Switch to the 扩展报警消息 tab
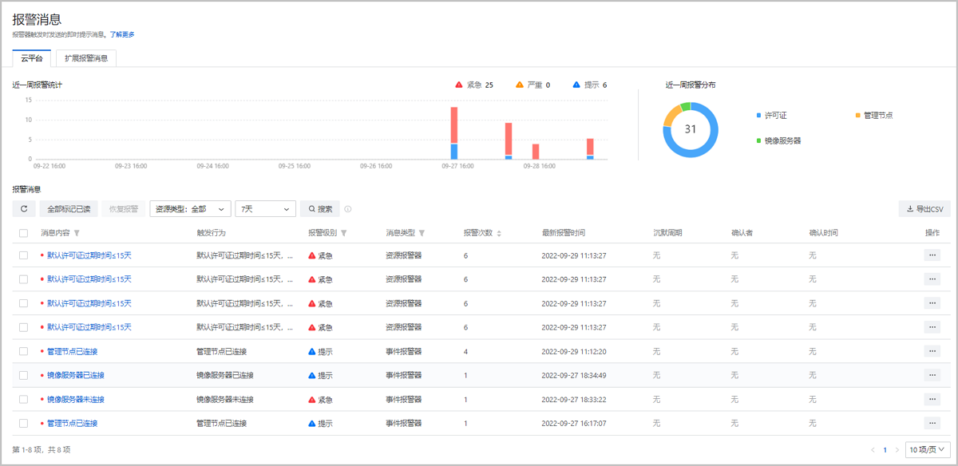Viewport: 958px width, 466px height. click(x=86, y=58)
